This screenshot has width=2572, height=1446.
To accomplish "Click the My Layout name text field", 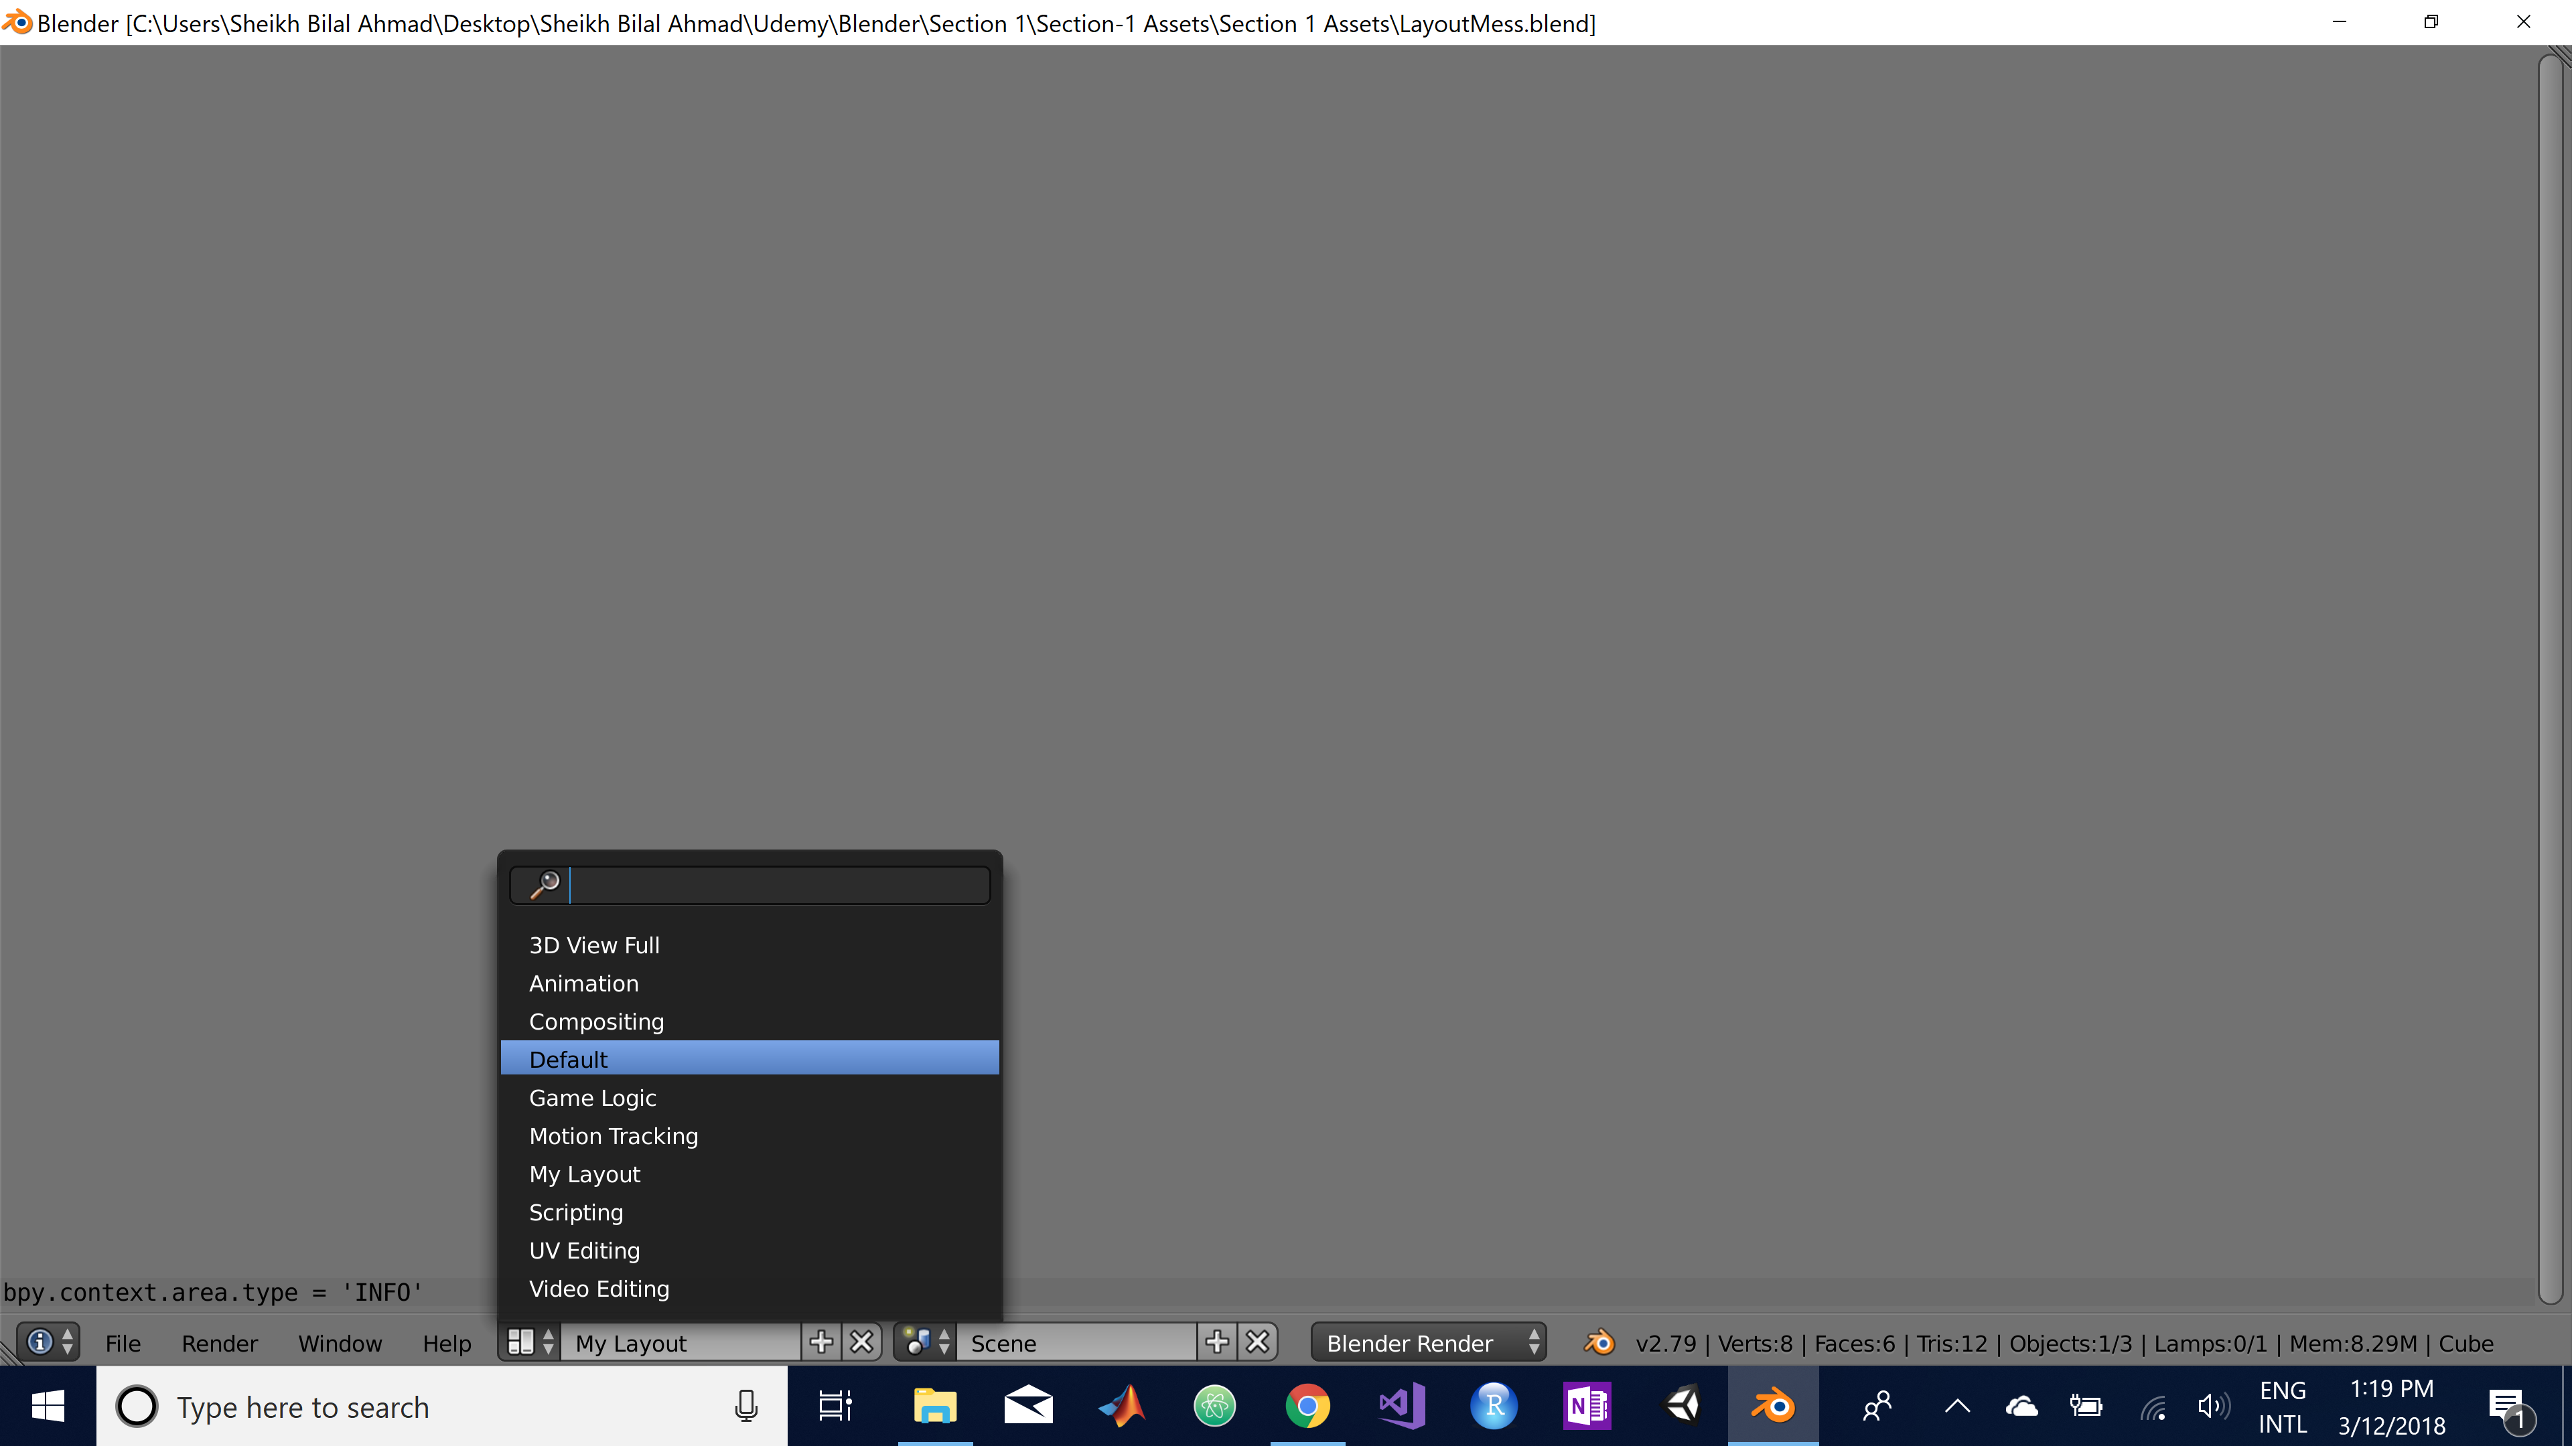I will pos(679,1342).
